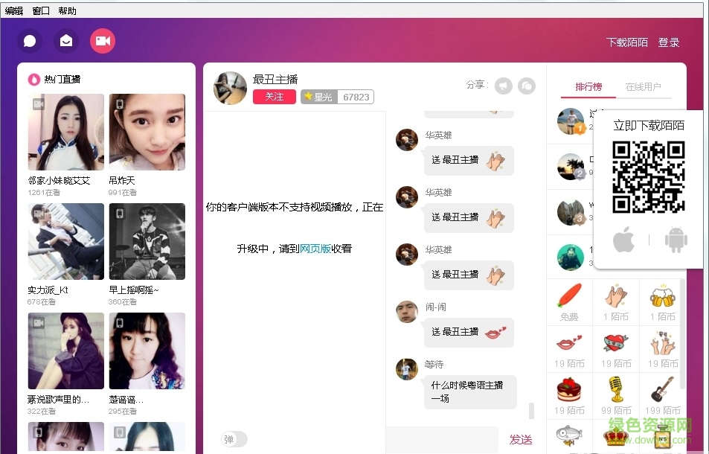Toggle the 弹 danmaku barrage switch
Image resolution: width=709 pixels, height=454 pixels.
(x=233, y=439)
